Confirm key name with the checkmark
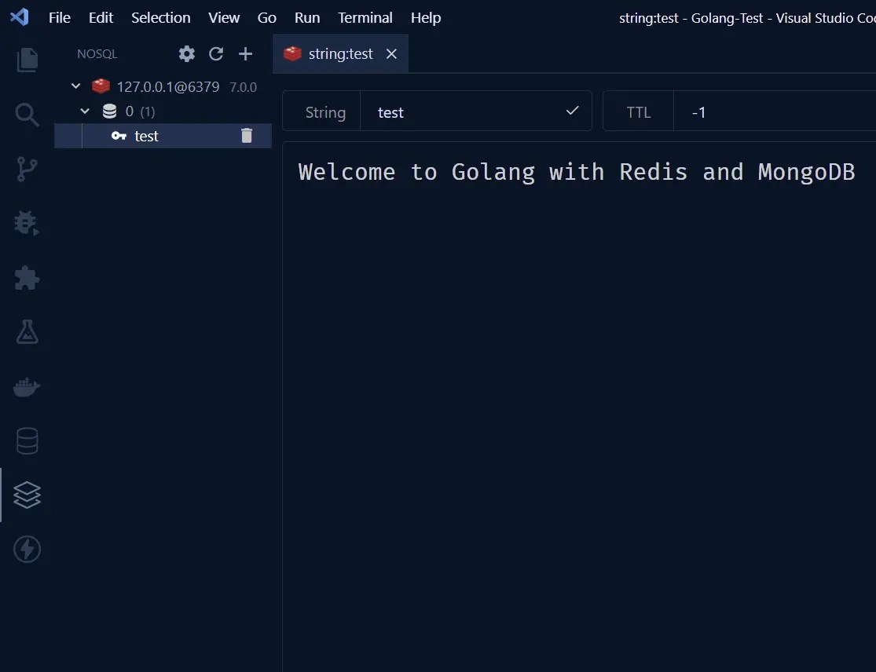Viewport: 876px width, 672px height. coord(573,111)
